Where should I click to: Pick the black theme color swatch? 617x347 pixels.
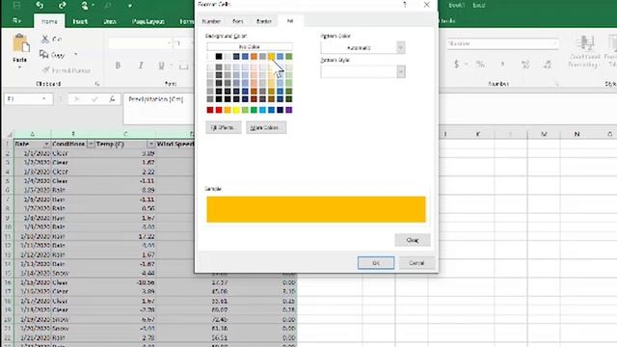click(x=219, y=57)
